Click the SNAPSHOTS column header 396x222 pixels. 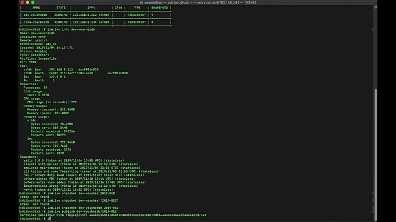(158, 8)
